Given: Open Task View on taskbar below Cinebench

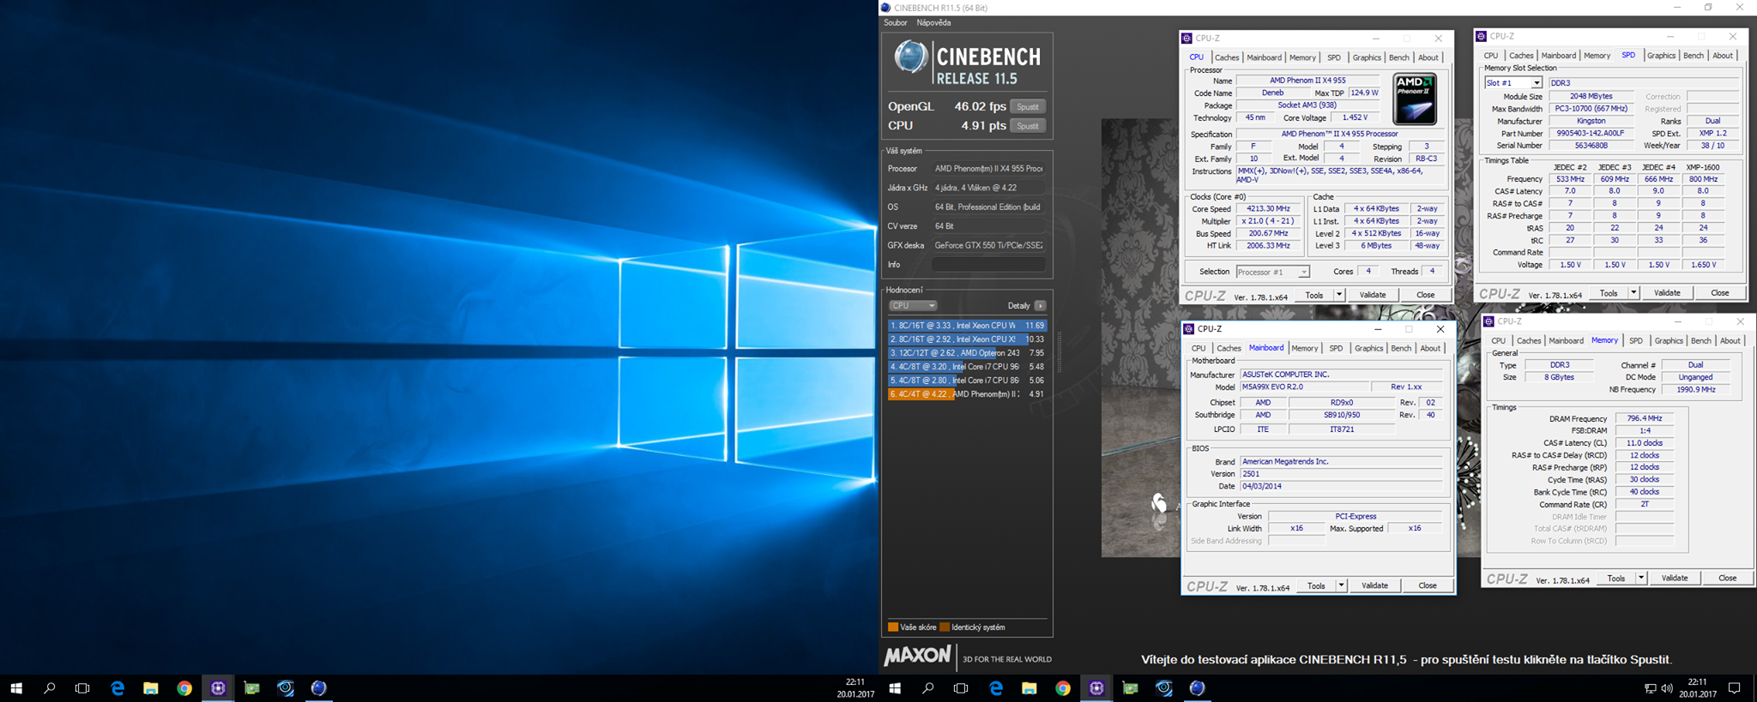Looking at the screenshot, I should pos(961,688).
